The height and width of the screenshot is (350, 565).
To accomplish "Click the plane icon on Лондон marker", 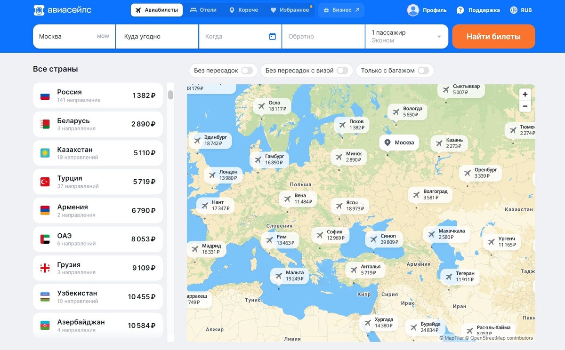I will 212,175.
